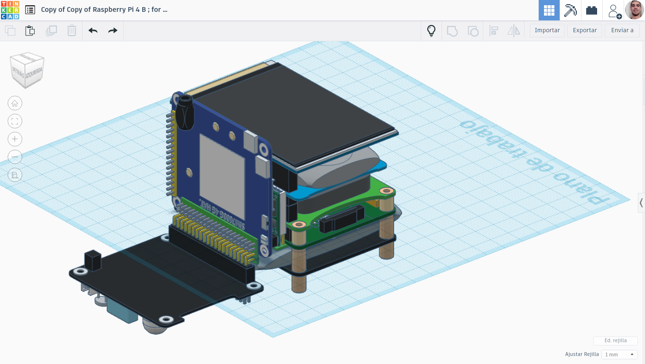Reset to home view
Screen dimensions: 645x364
pos(15,103)
